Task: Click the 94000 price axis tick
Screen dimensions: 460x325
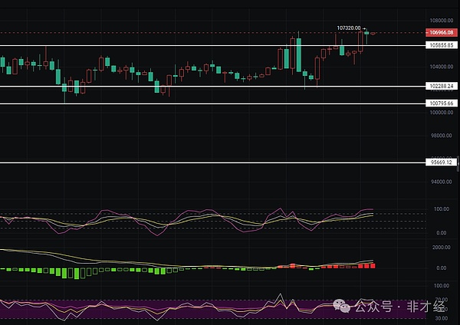Action: point(440,182)
